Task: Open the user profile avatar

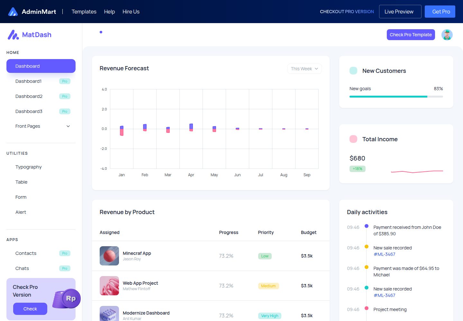Action: point(447,35)
